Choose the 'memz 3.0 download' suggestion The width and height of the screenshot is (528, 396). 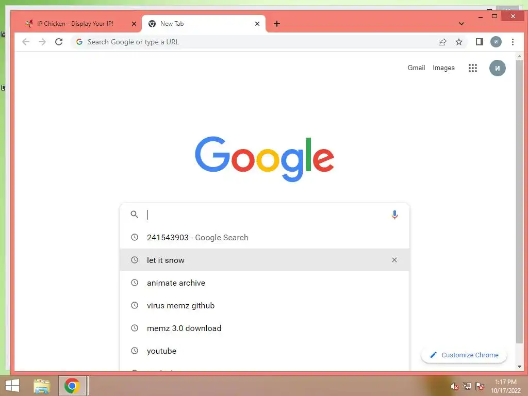(x=265, y=328)
